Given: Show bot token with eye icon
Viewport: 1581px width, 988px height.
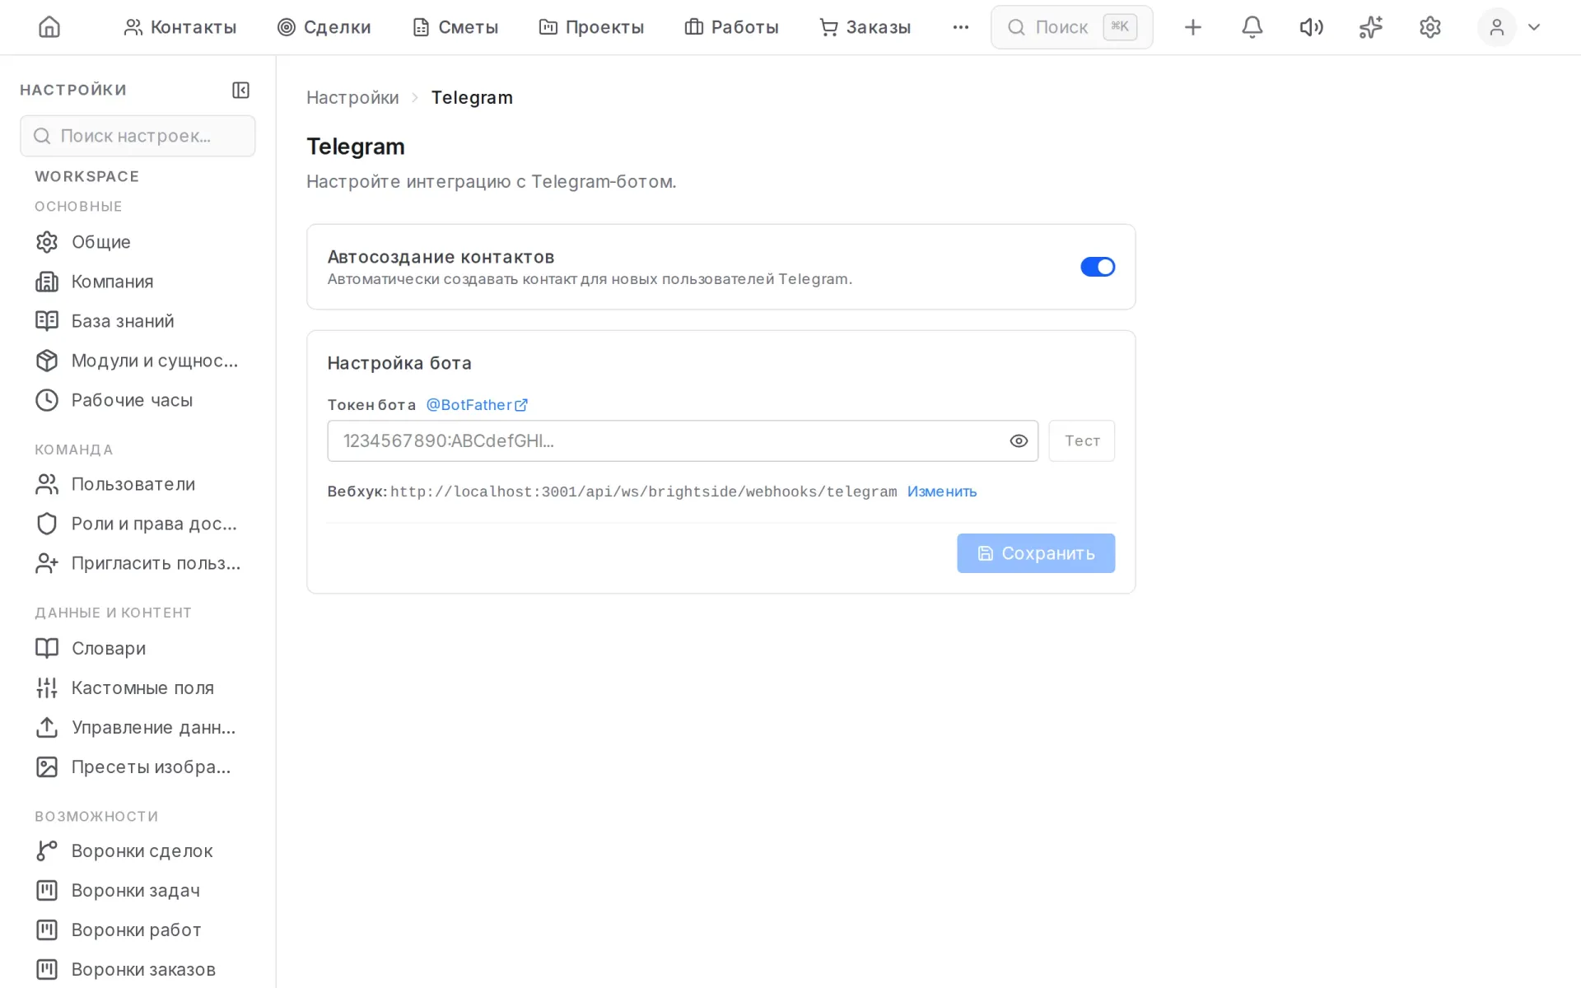Looking at the screenshot, I should [1019, 441].
